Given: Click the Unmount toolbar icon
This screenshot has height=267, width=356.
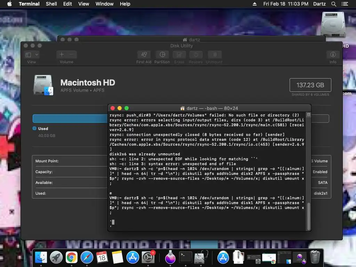Looking at the screenshot, I should pos(215,55).
